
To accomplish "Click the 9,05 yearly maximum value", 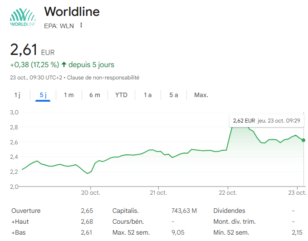I will click(178, 232).
